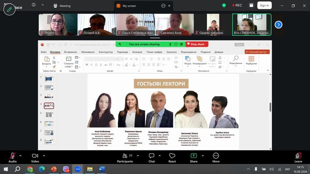Screen dimensions: 310x174
Task: Click the slide vertical scrollbar handle
Action: 270,107
